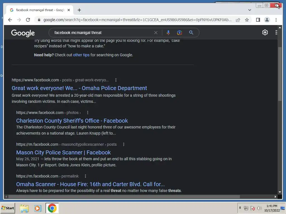Go to the Google homepage logo

pyautogui.click(x=23, y=33)
